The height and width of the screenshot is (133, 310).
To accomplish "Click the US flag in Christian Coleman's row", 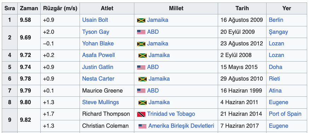I will point(142,126).
